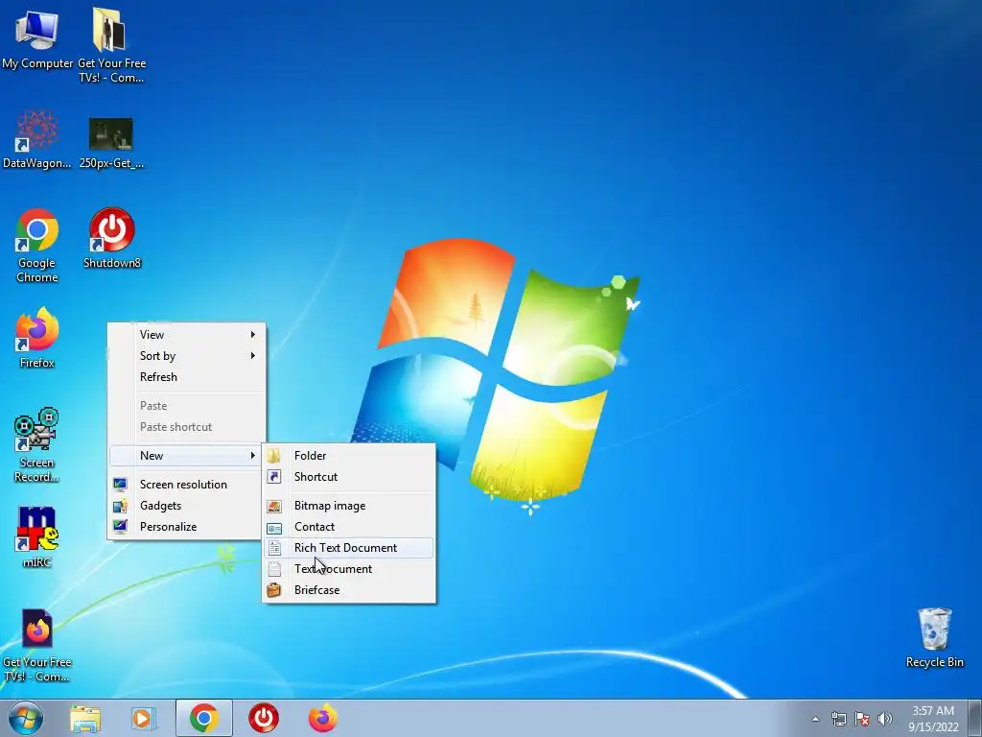Screen dimensions: 982x737
Task: Open Personalize from the context menu
Action: (187, 527)
